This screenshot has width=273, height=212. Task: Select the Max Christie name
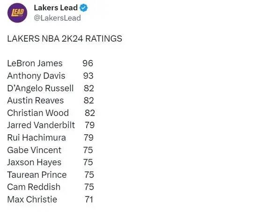[32, 199]
